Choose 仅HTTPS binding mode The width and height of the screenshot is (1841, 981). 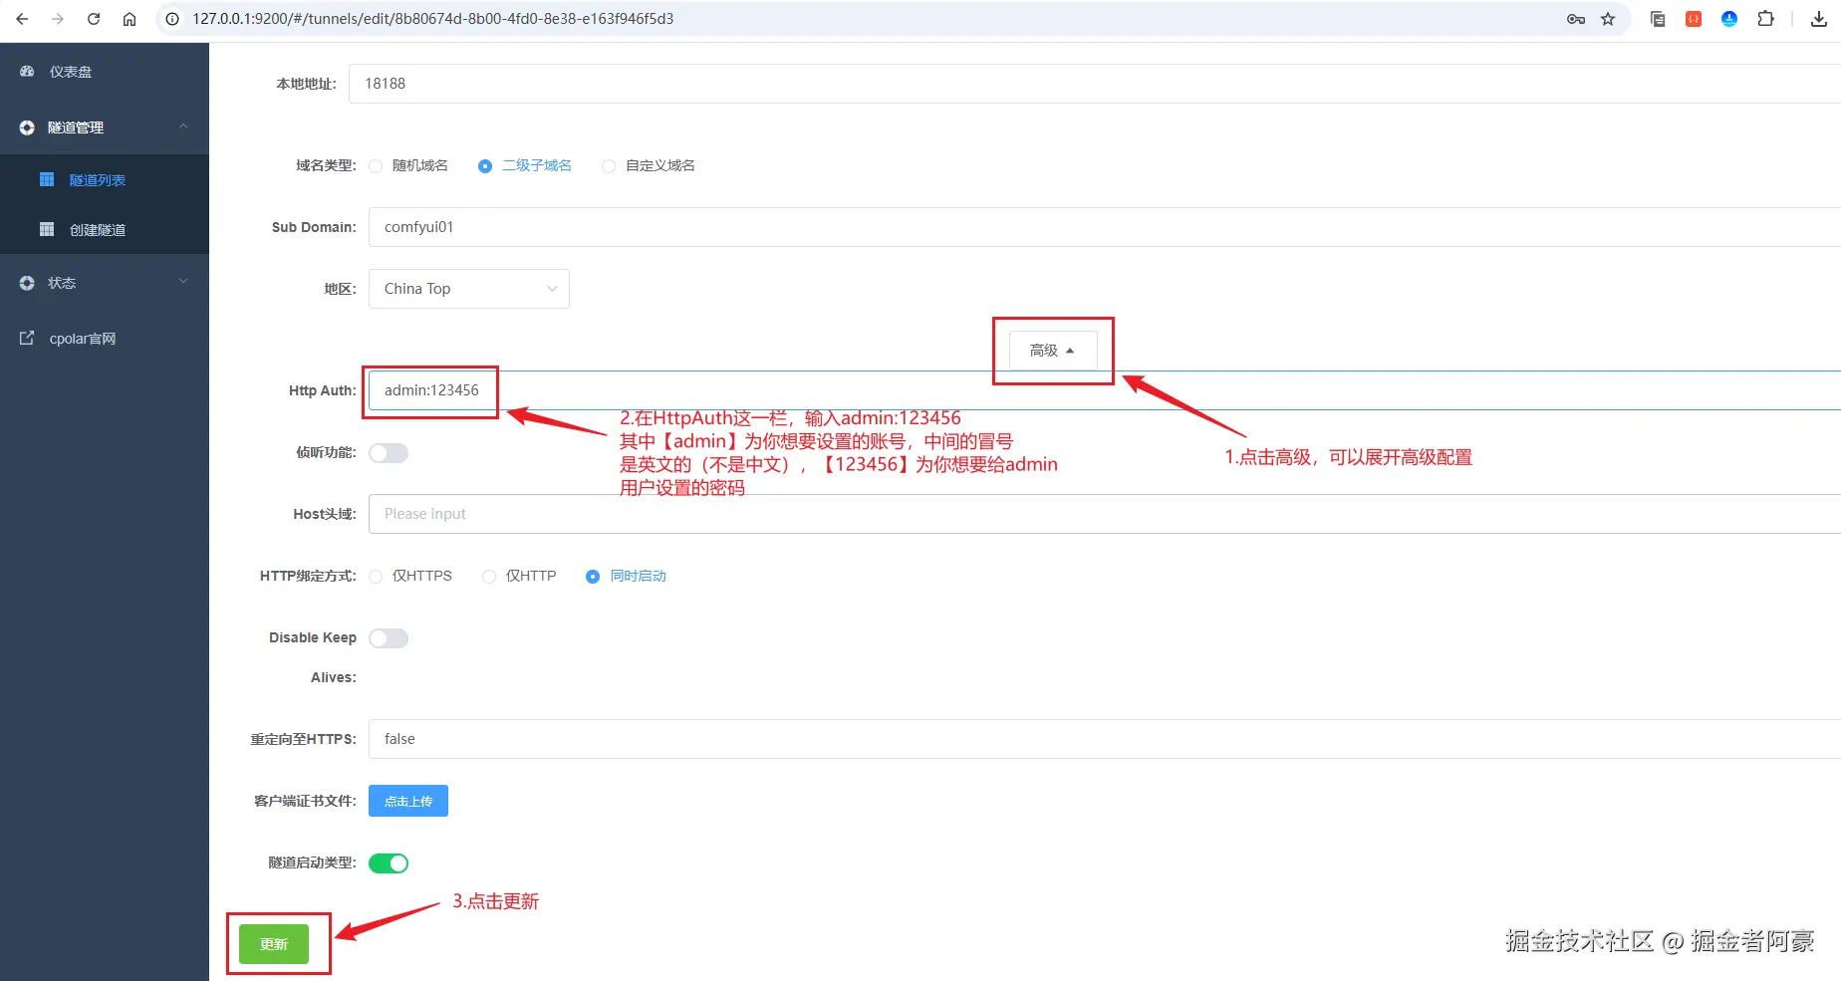tap(376, 577)
